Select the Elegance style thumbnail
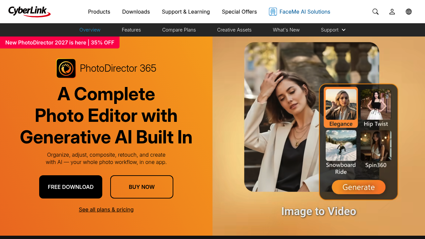This screenshot has height=239, width=425. tap(341, 108)
